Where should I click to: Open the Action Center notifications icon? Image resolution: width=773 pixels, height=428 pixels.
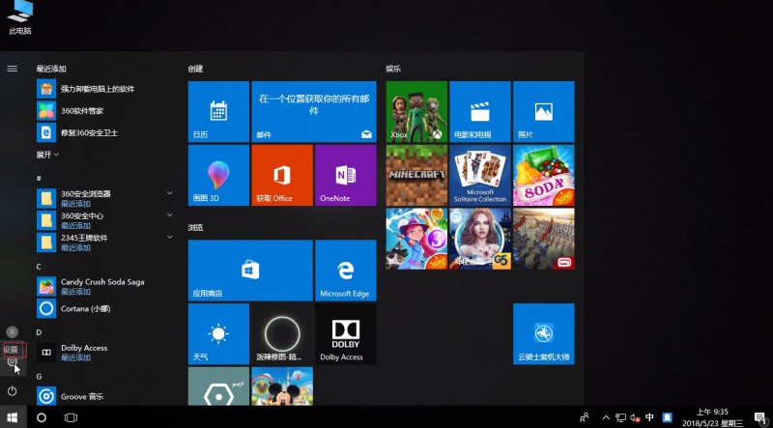coord(759,417)
